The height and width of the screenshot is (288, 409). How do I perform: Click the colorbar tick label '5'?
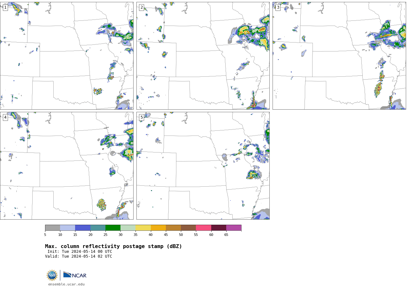coord(45,235)
